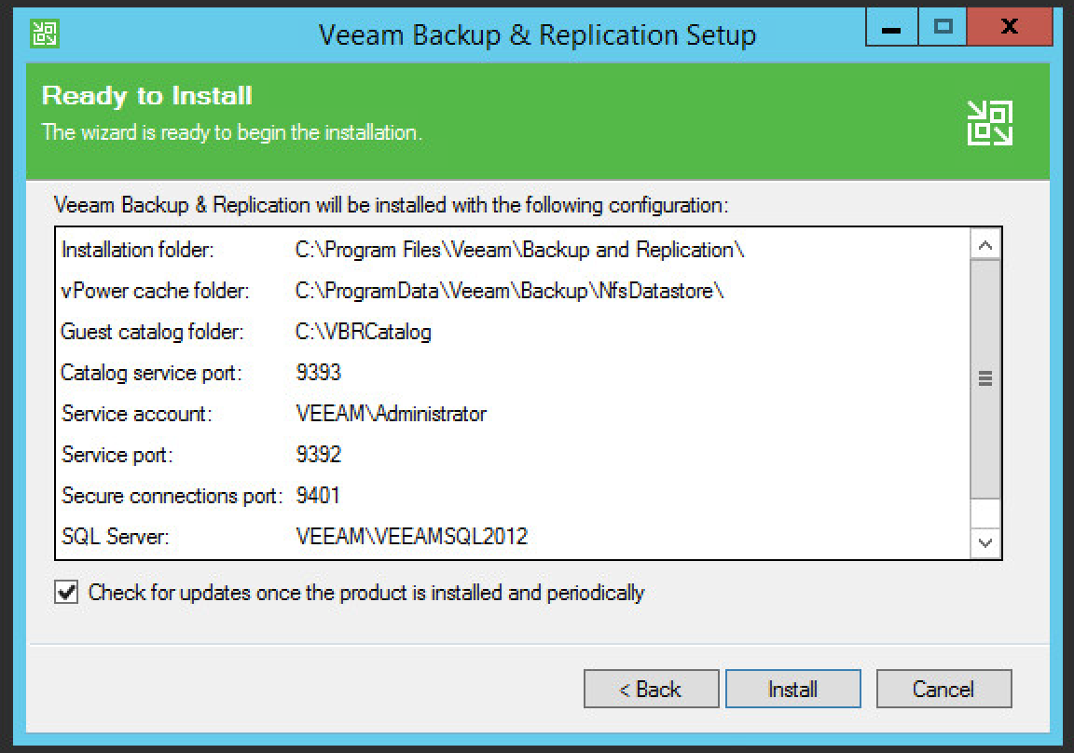This screenshot has width=1074, height=753.
Task: Click the Veeam icon in title bar
Action: pos(44,33)
